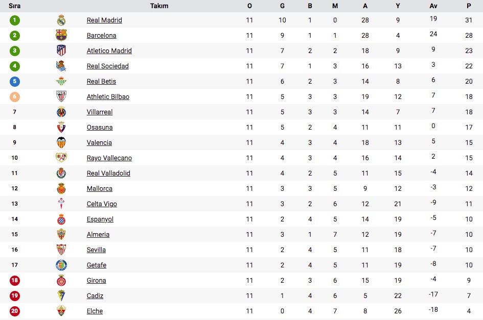Click the Barcelona club crest
The width and height of the screenshot is (483, 320).
[61, 35]
